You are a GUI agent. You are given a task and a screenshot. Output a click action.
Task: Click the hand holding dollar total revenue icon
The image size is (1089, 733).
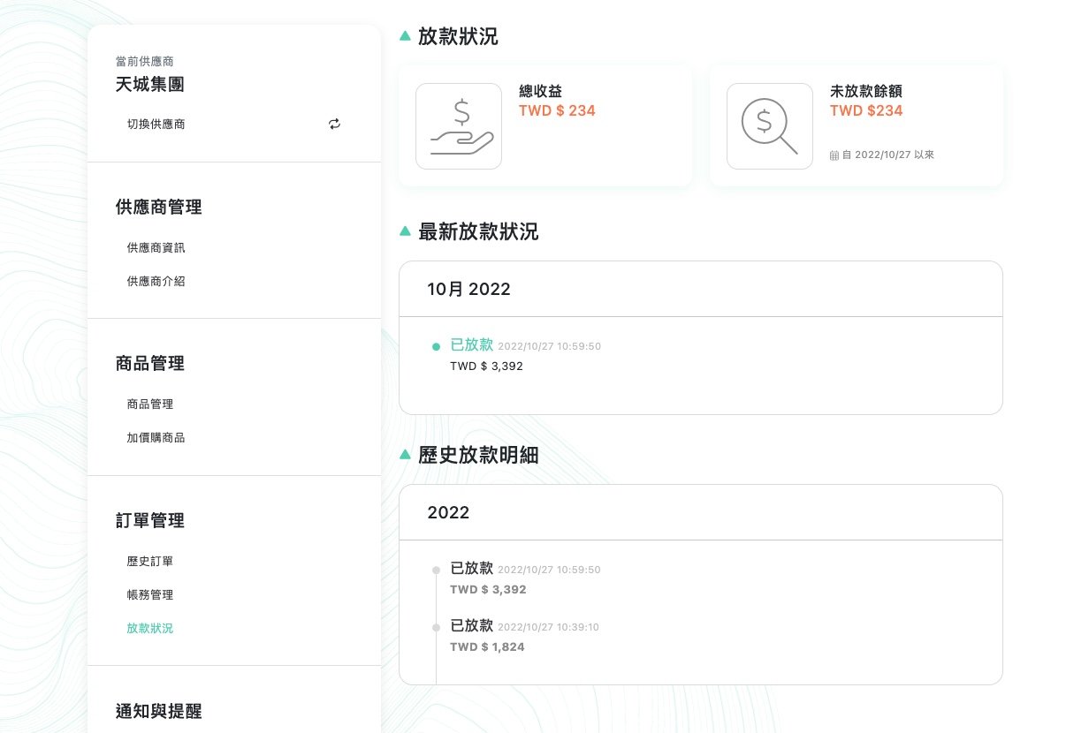[459, 126]
